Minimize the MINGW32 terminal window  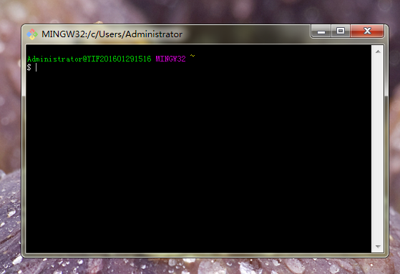tap(321, 31)
